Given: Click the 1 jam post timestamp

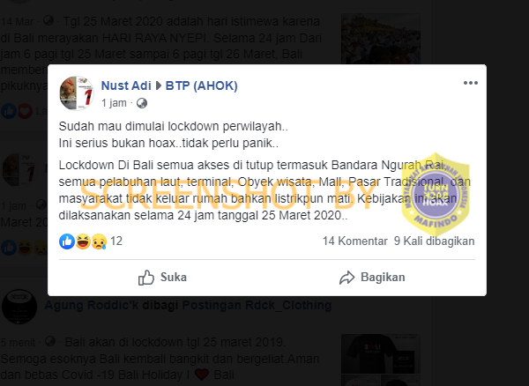Looking at the screenshot, I should (x=114, y=103).
